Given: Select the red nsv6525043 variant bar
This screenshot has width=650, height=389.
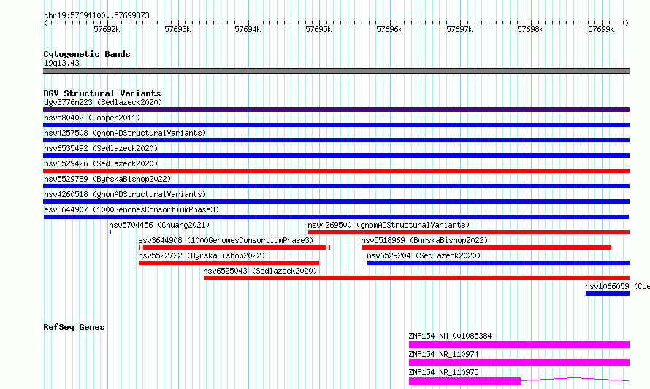Looking at the screenshot, I should point(416,278).
